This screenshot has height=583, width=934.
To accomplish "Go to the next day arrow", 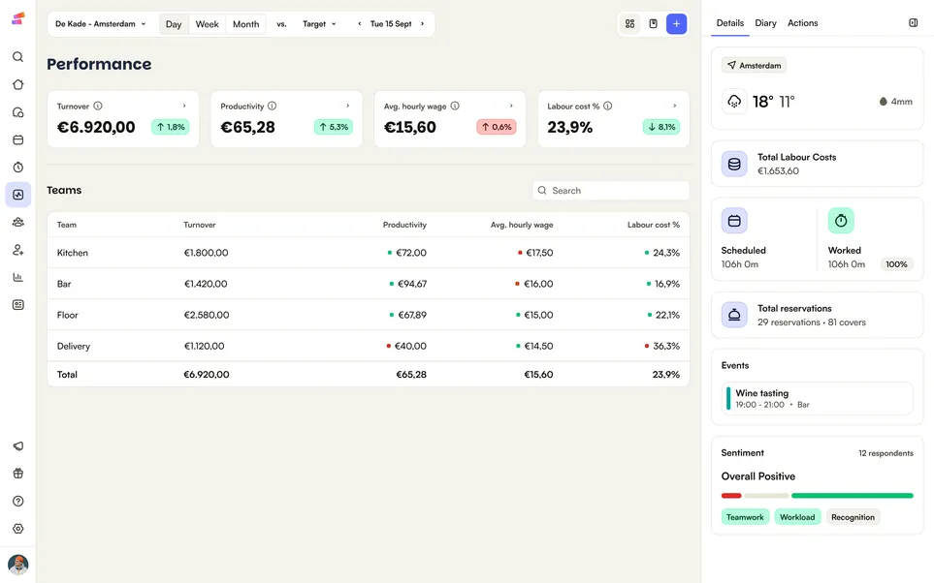I will coord(422,24).
